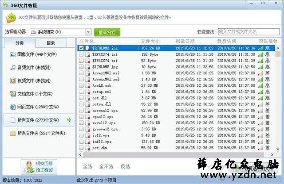Screen dimensions: 284x184
Task: Click the drive icon in the drive selector
Action: [x=33, y=32]
